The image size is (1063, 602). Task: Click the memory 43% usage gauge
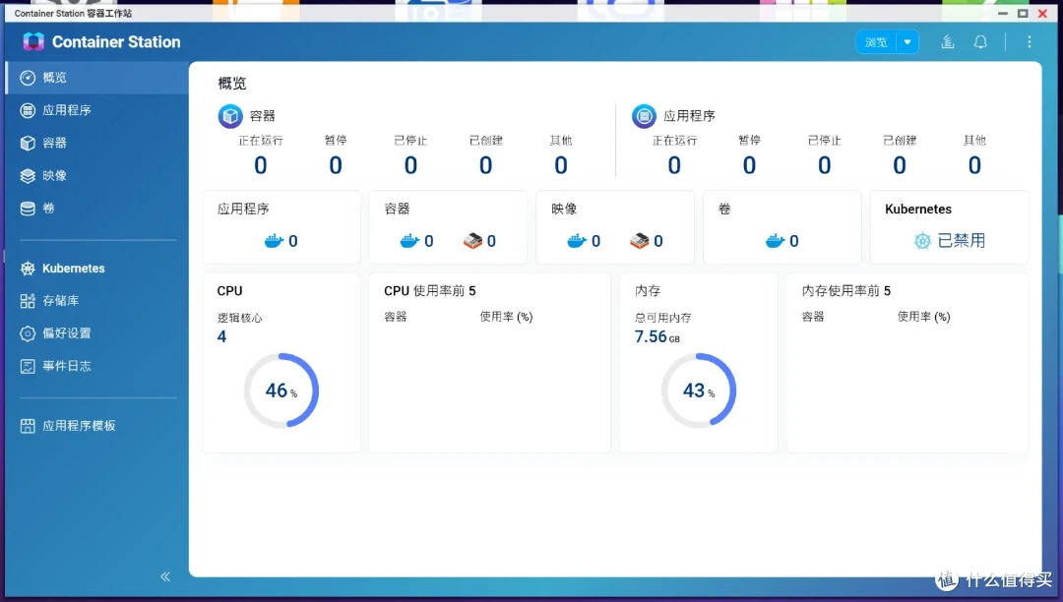tap(698, 391)
